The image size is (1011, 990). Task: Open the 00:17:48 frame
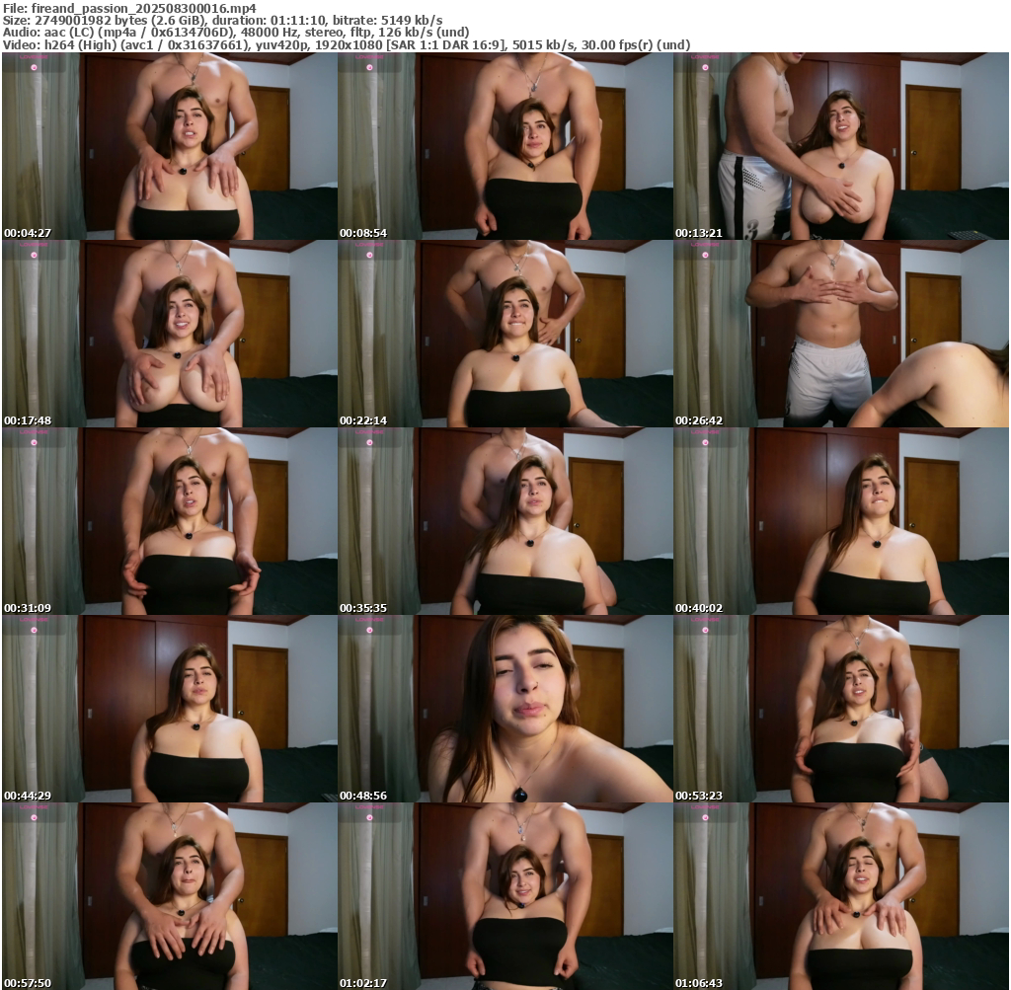coord(170,334)
